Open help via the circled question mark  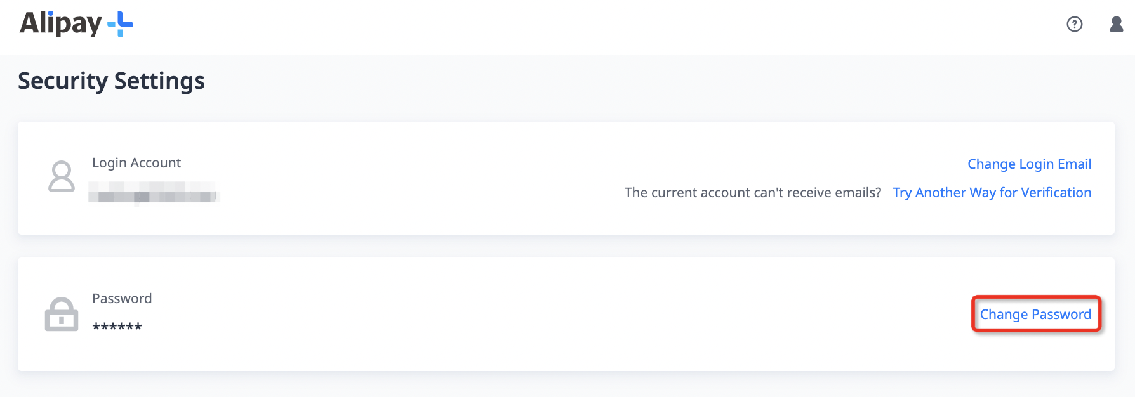point(1075,24)
